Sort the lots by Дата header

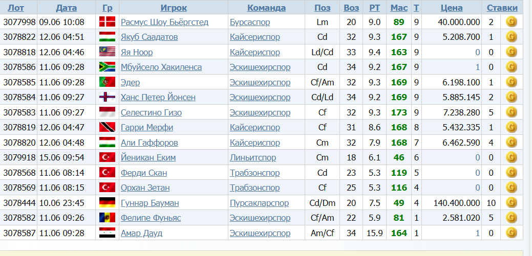tap(66, 8)
